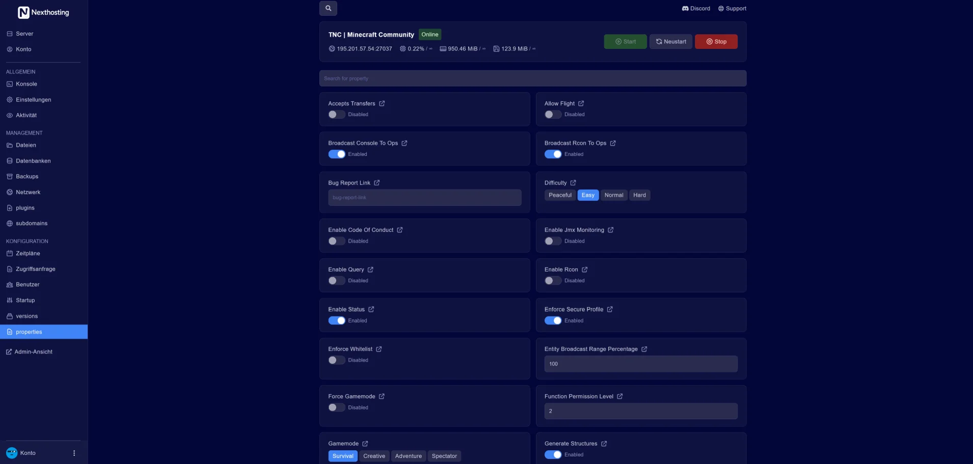Viewport: 973px width, 464px height.
Task: Click the search magnifier icon
Action: coord(328,8)
